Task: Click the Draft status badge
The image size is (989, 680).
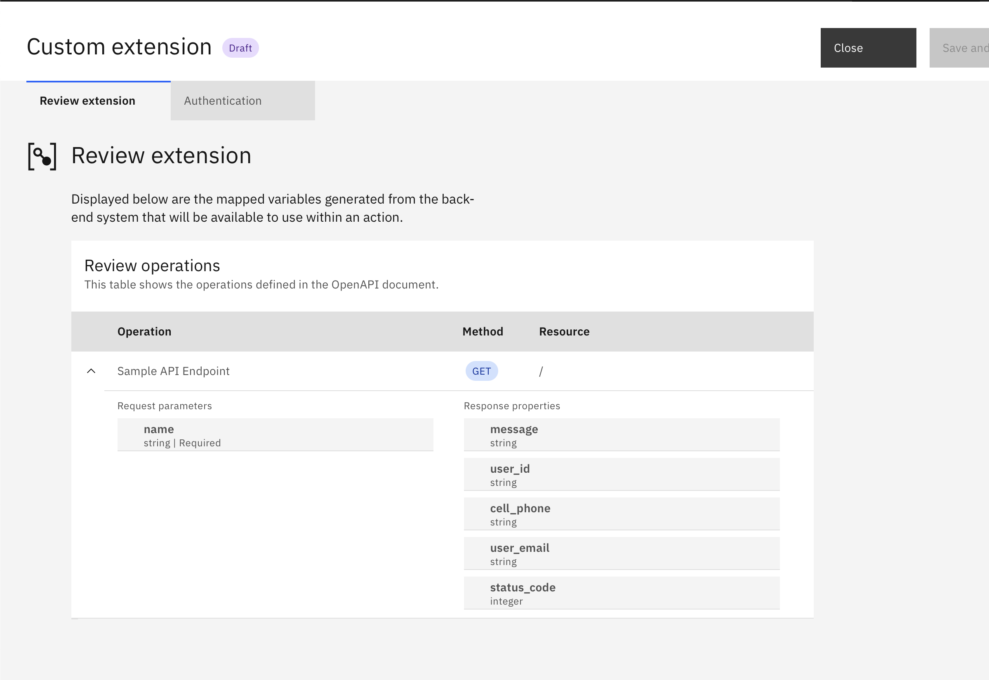Action: point(240,48)
